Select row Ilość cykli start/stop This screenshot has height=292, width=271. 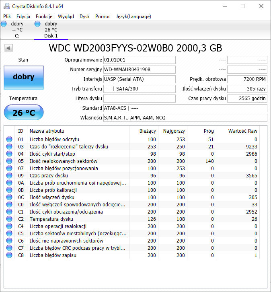coord(131,154)
